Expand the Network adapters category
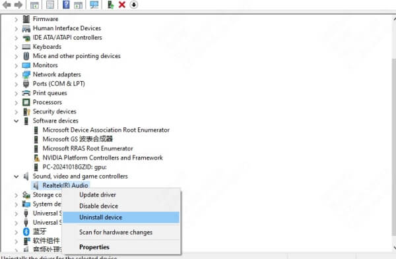Viewport: 396px width, 259px height. tap(16, 75)
